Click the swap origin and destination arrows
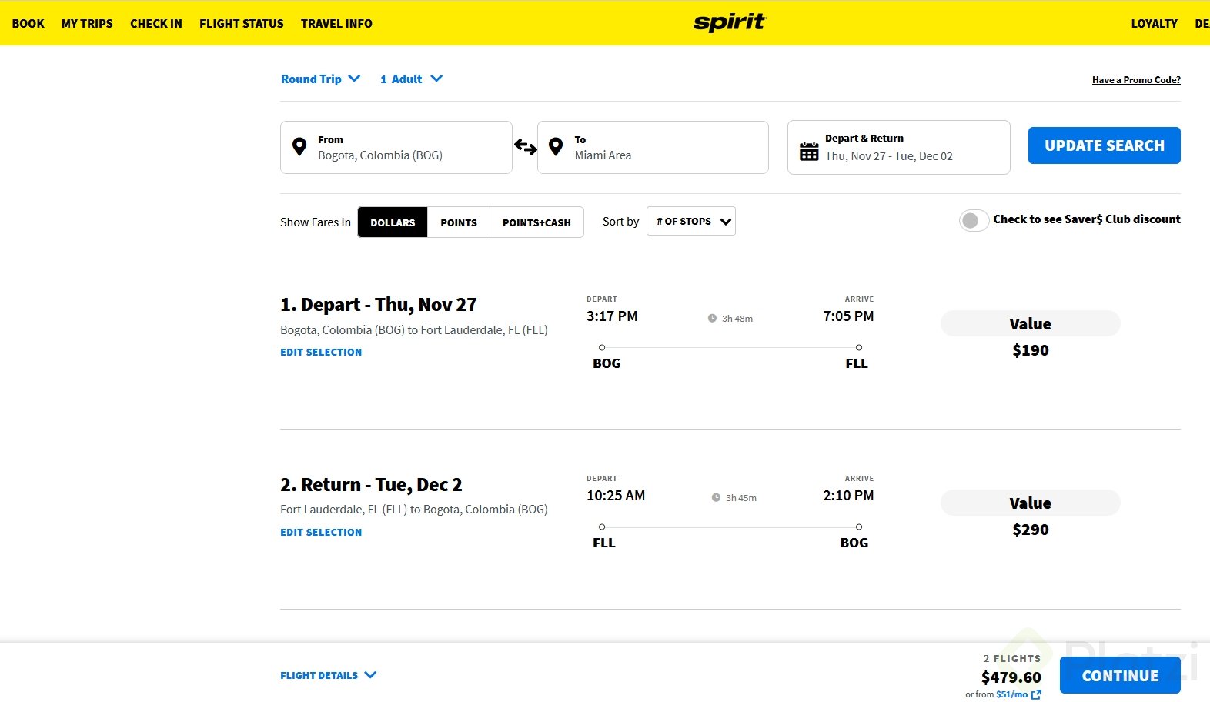Viewport: 1210px width, 702px height. pyautogui.click(x=526, y=146)
